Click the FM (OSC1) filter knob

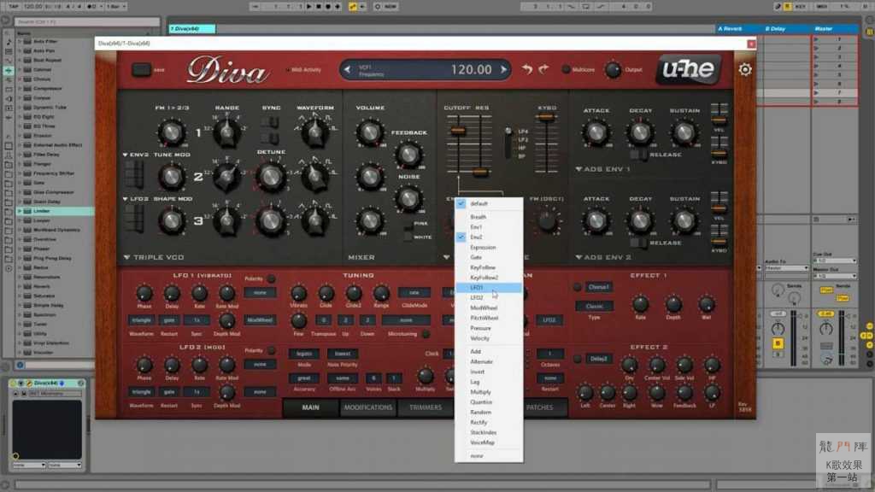pos(547,221)
